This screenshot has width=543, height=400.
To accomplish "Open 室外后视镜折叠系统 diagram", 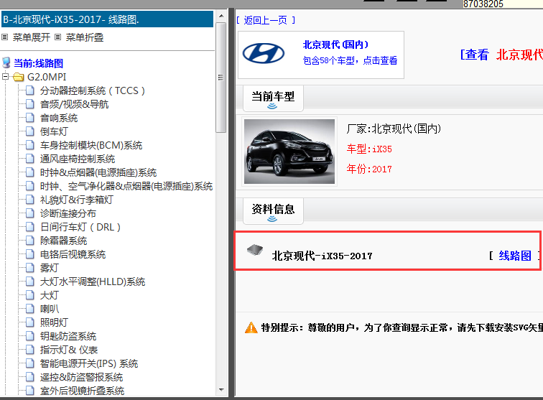I will coord(82,391).
